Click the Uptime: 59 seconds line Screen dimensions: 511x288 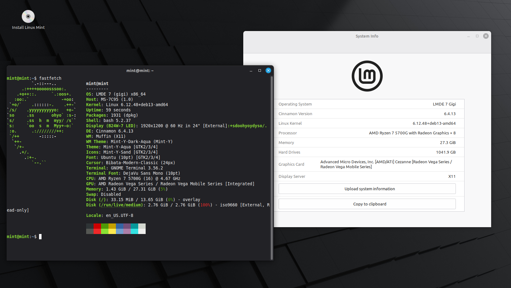coord(108,110)
